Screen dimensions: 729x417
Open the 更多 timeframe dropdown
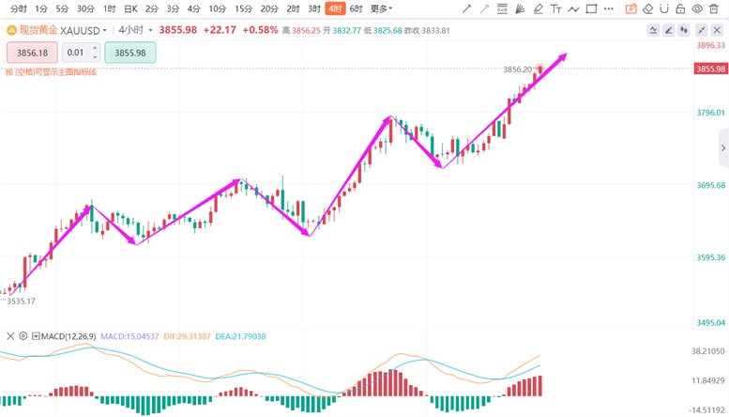click(380, 8)
